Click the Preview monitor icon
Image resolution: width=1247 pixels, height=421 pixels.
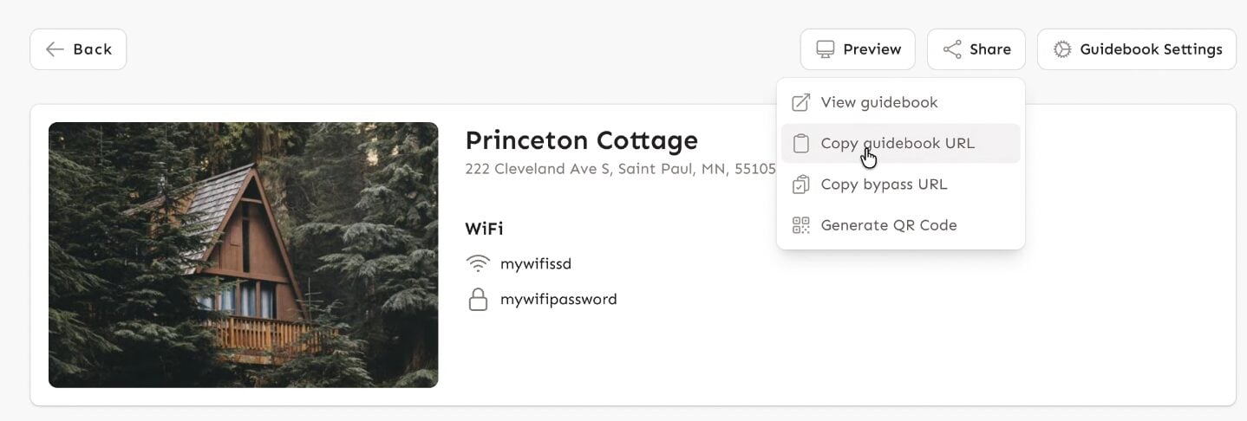point(826,49)
